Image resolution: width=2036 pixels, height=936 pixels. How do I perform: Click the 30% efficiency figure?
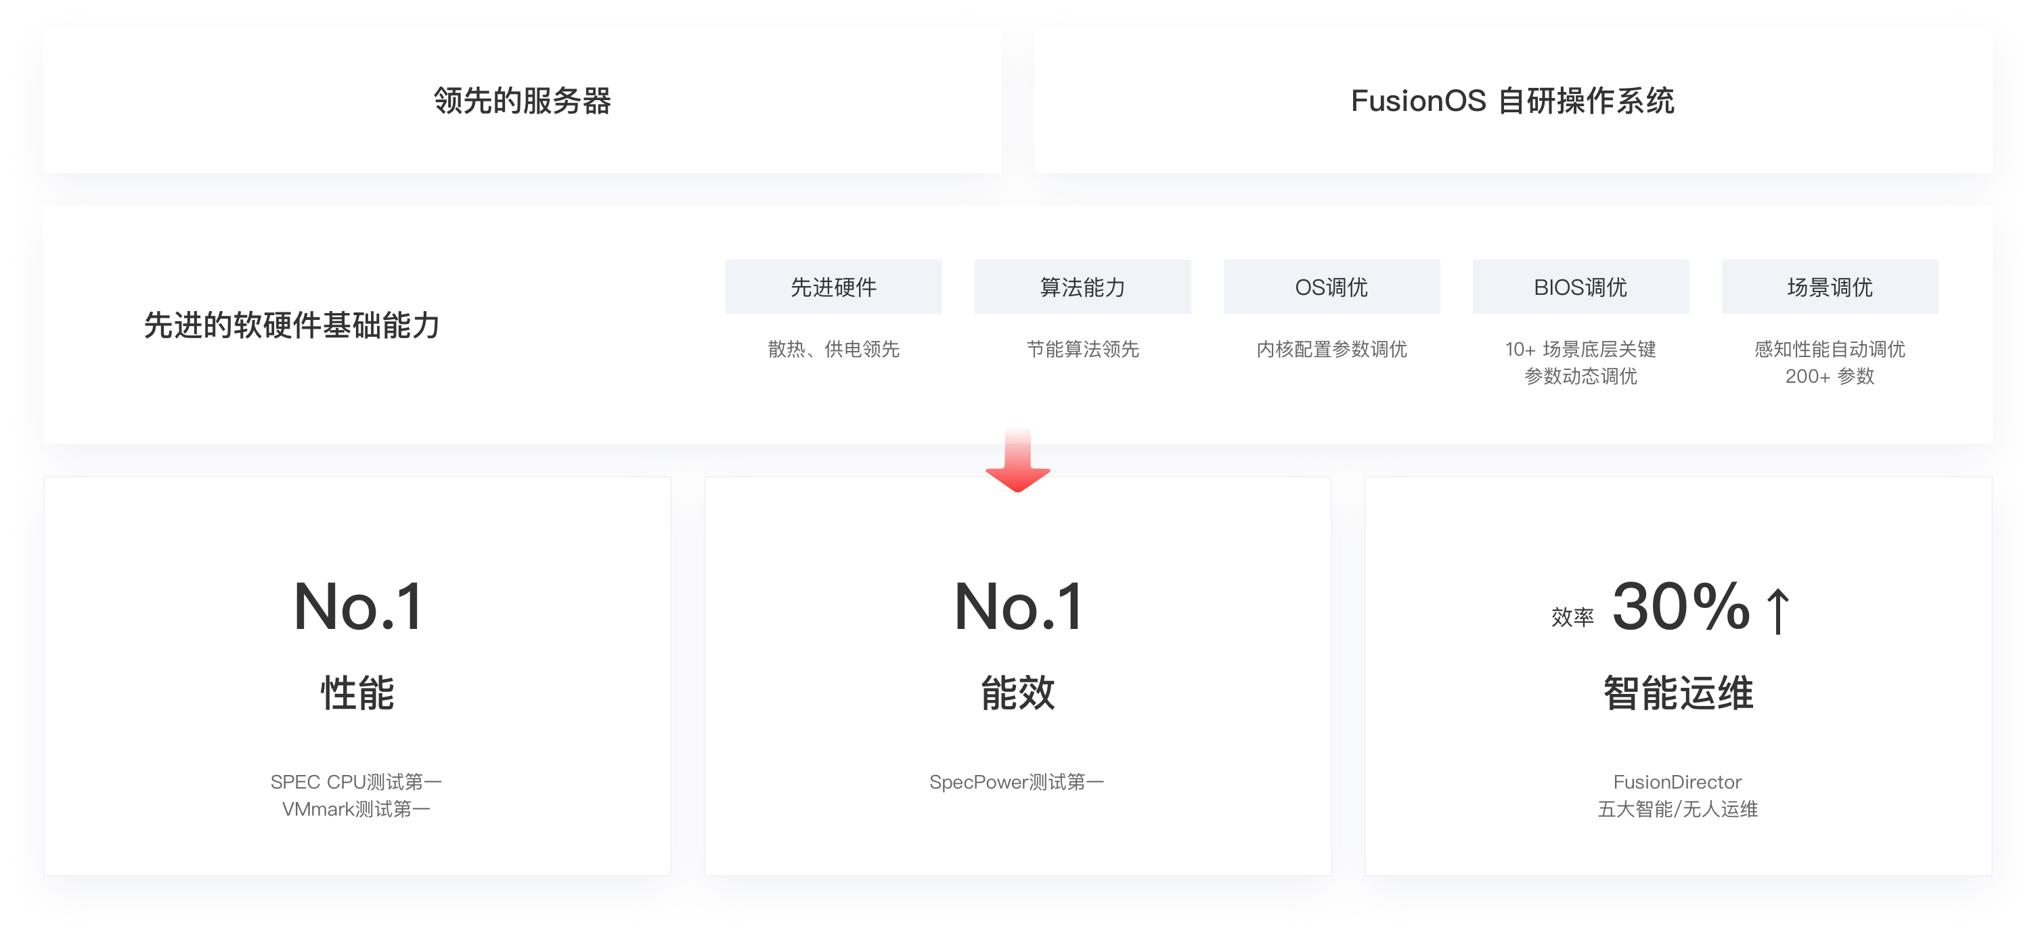1681,607
